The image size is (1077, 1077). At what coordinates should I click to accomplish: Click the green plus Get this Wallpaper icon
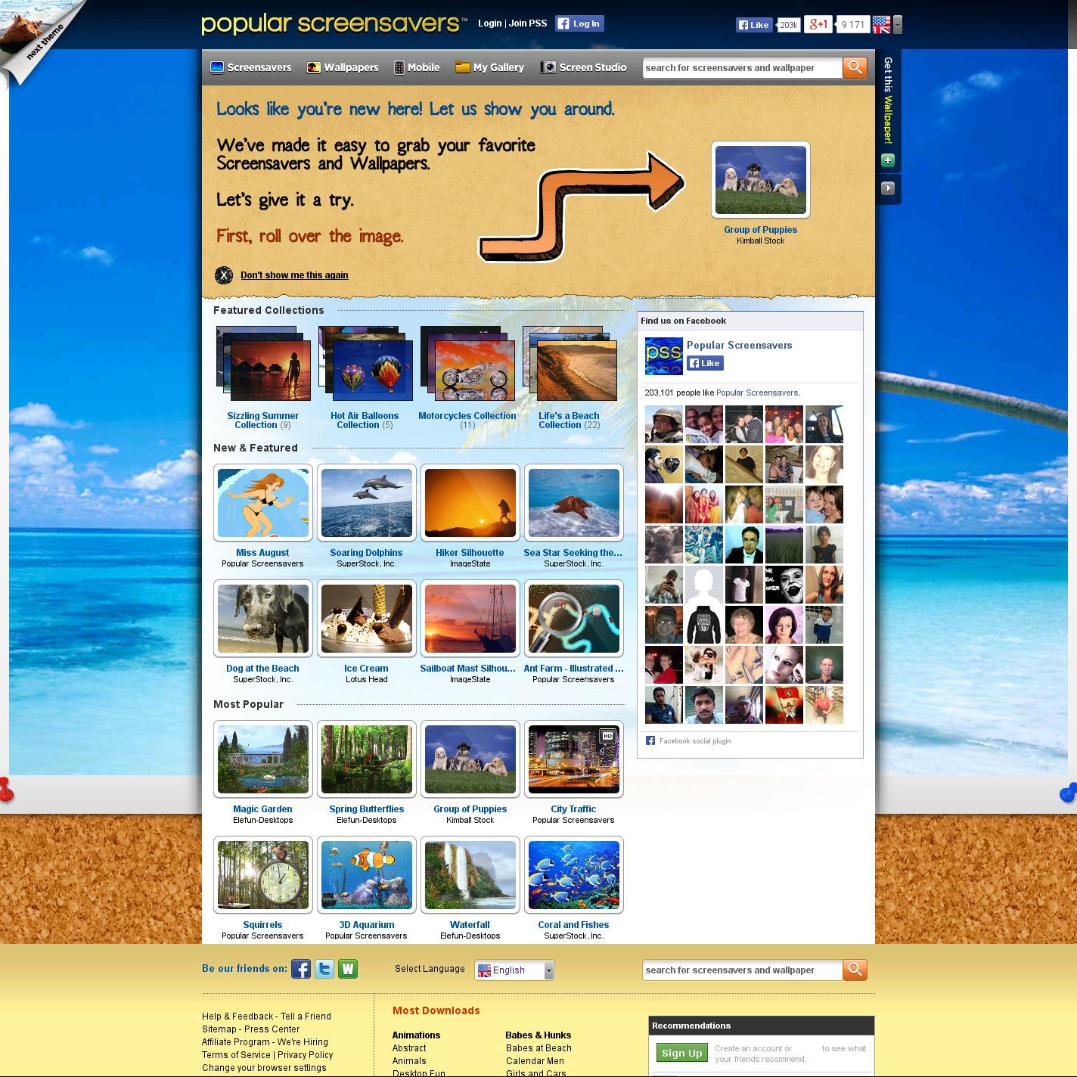[x=888, y=160]
